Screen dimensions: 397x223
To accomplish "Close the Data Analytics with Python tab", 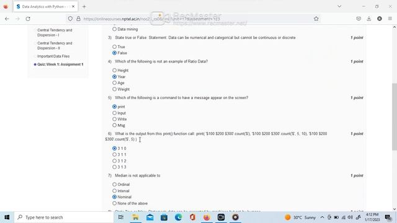I will [73, 7].
